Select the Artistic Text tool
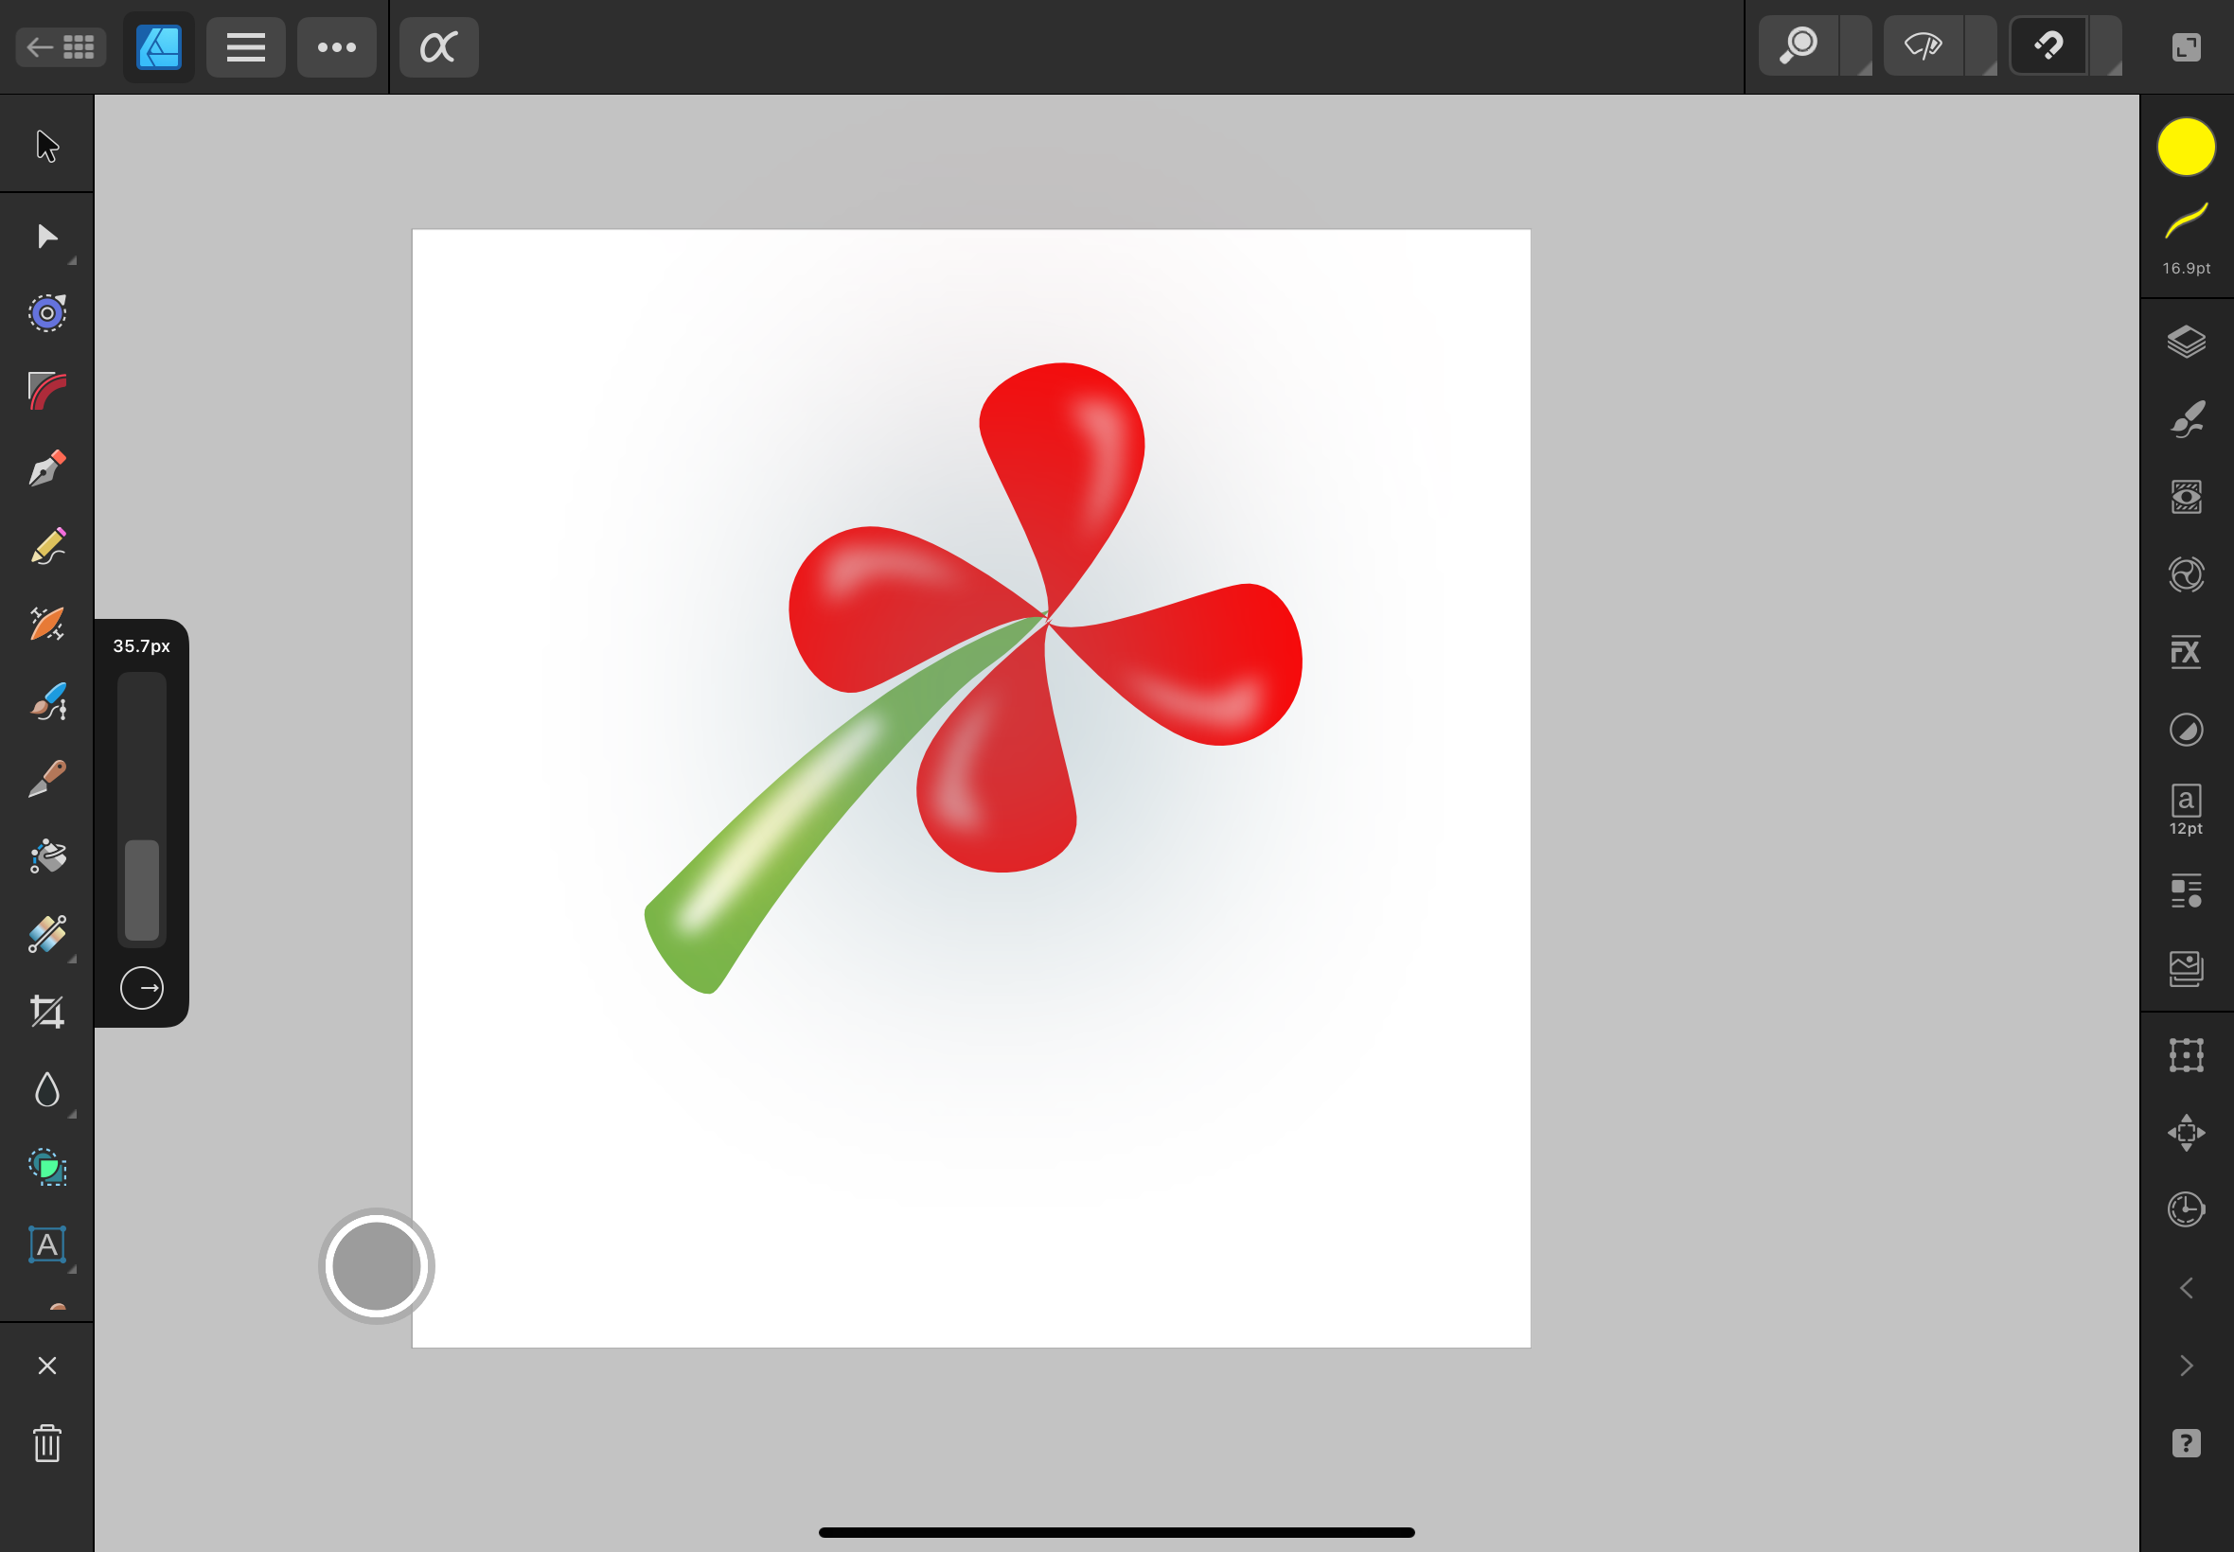Image resolution: width=2234 pixels, height=1552 pixels. 46,1244
